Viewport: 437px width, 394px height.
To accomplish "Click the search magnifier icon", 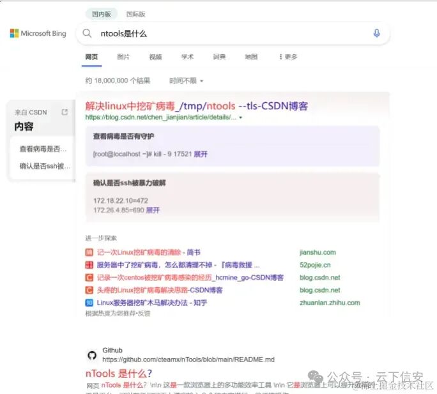I will (87, 33).
